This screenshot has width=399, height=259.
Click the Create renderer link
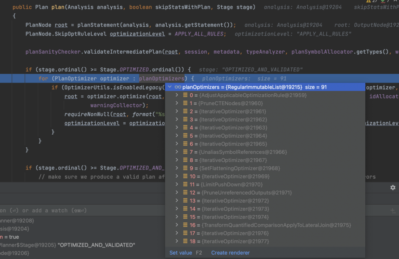pyautogui.click(x=231, y=253)
